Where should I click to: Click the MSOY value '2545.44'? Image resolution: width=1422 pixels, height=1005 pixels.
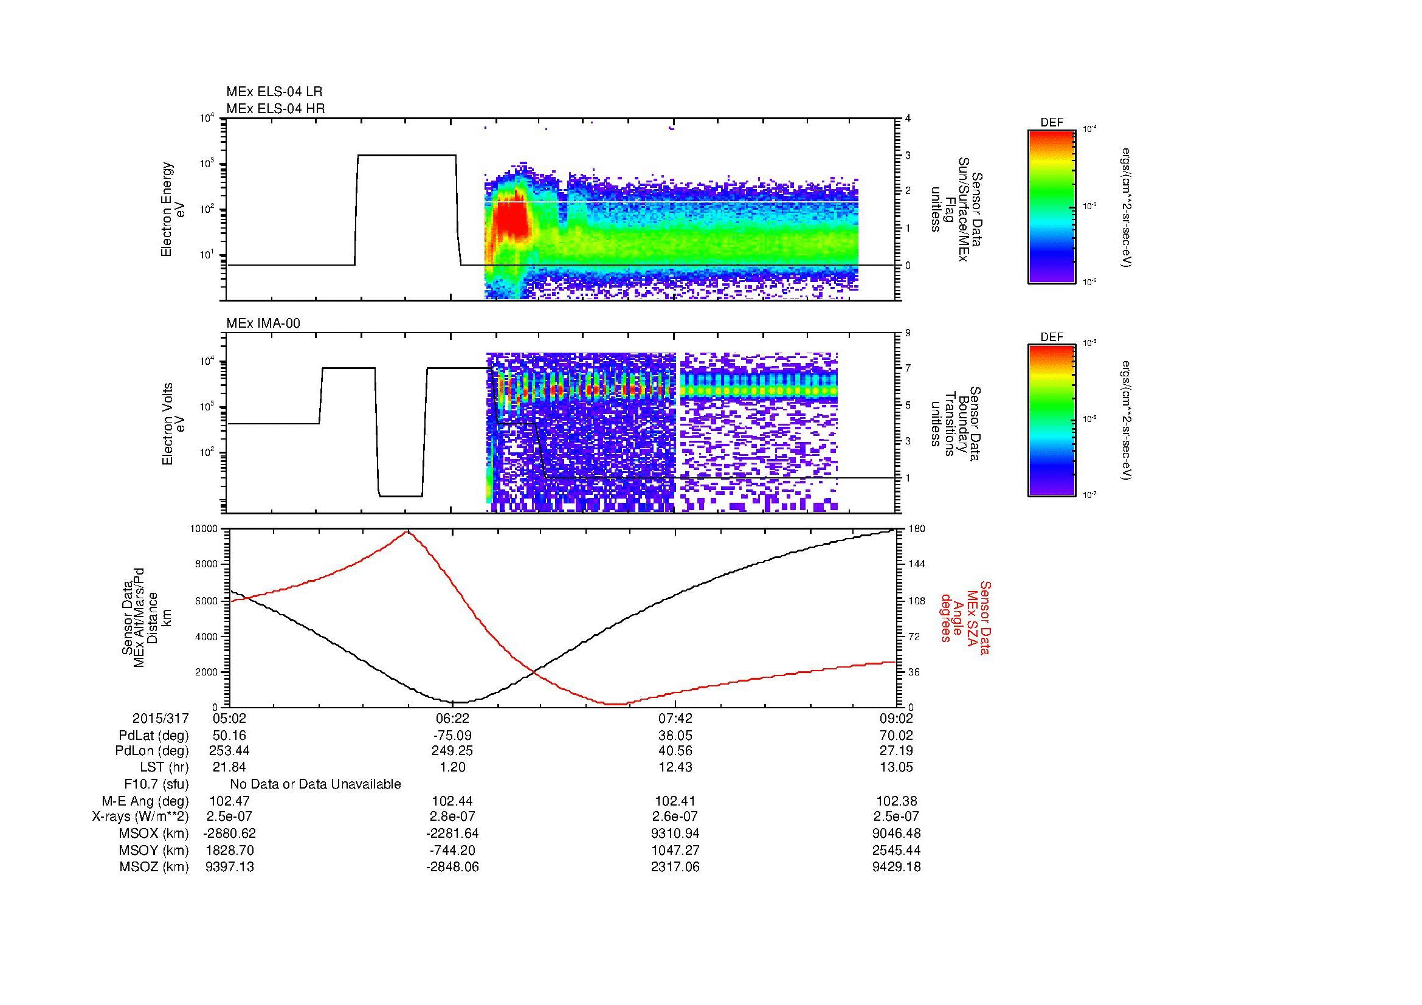point(897,850)
